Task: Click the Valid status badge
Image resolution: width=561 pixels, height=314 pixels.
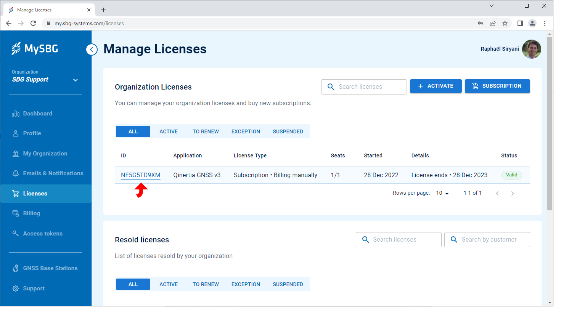Action: point(511,175)
